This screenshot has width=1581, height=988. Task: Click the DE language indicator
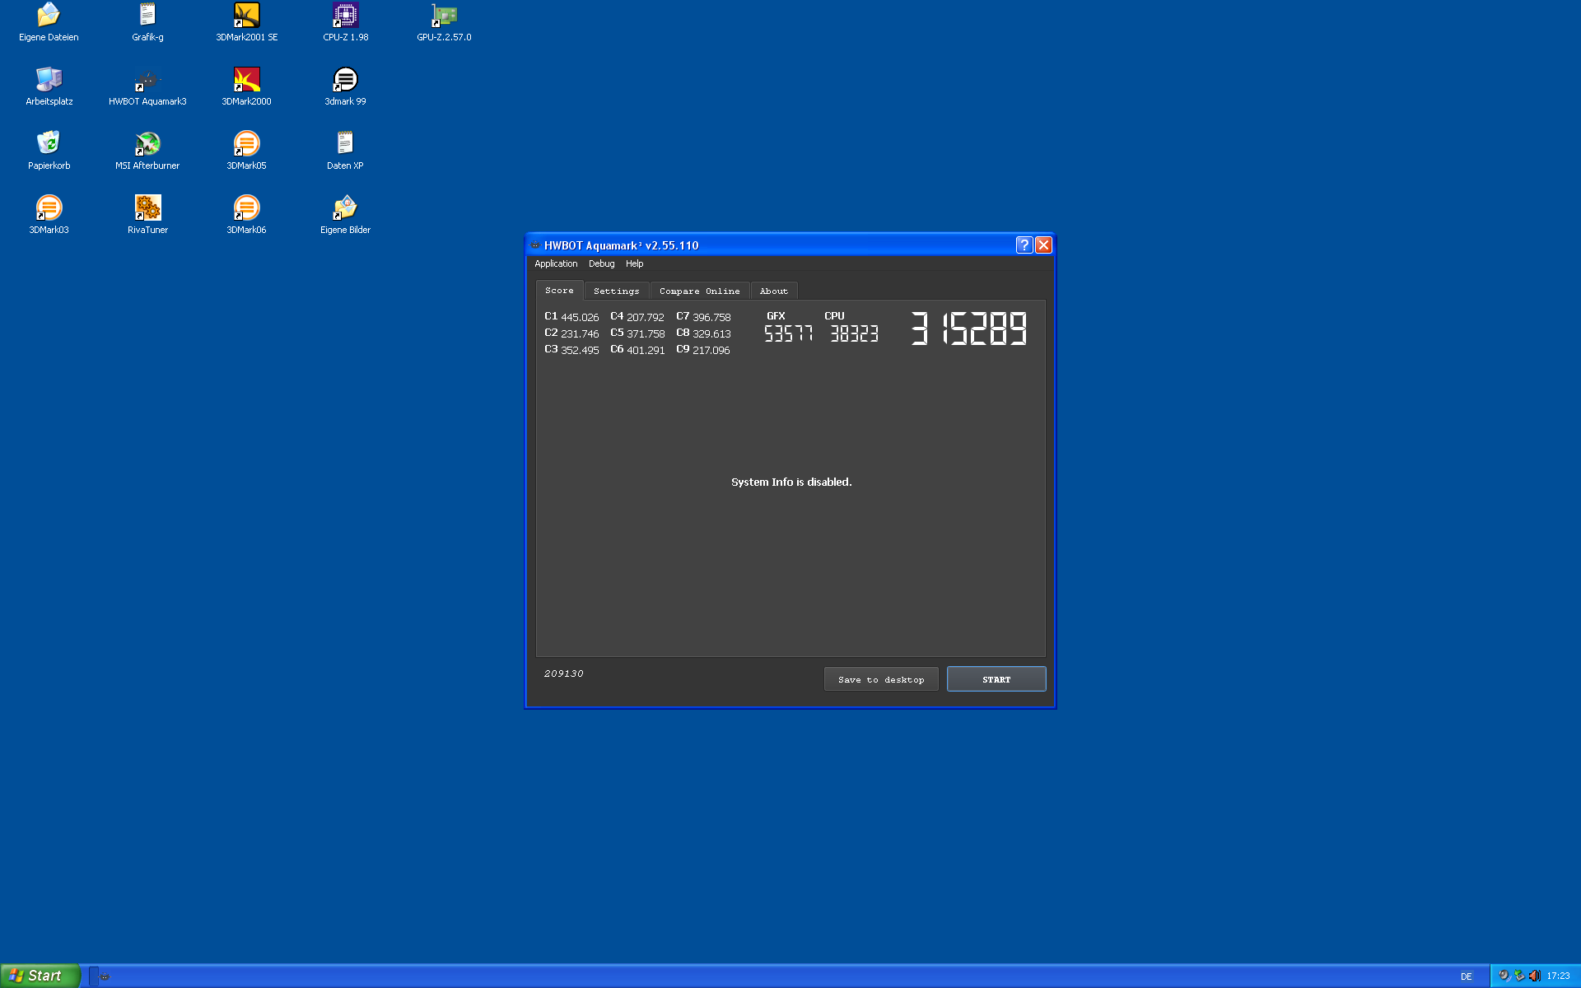point(1466,976)
